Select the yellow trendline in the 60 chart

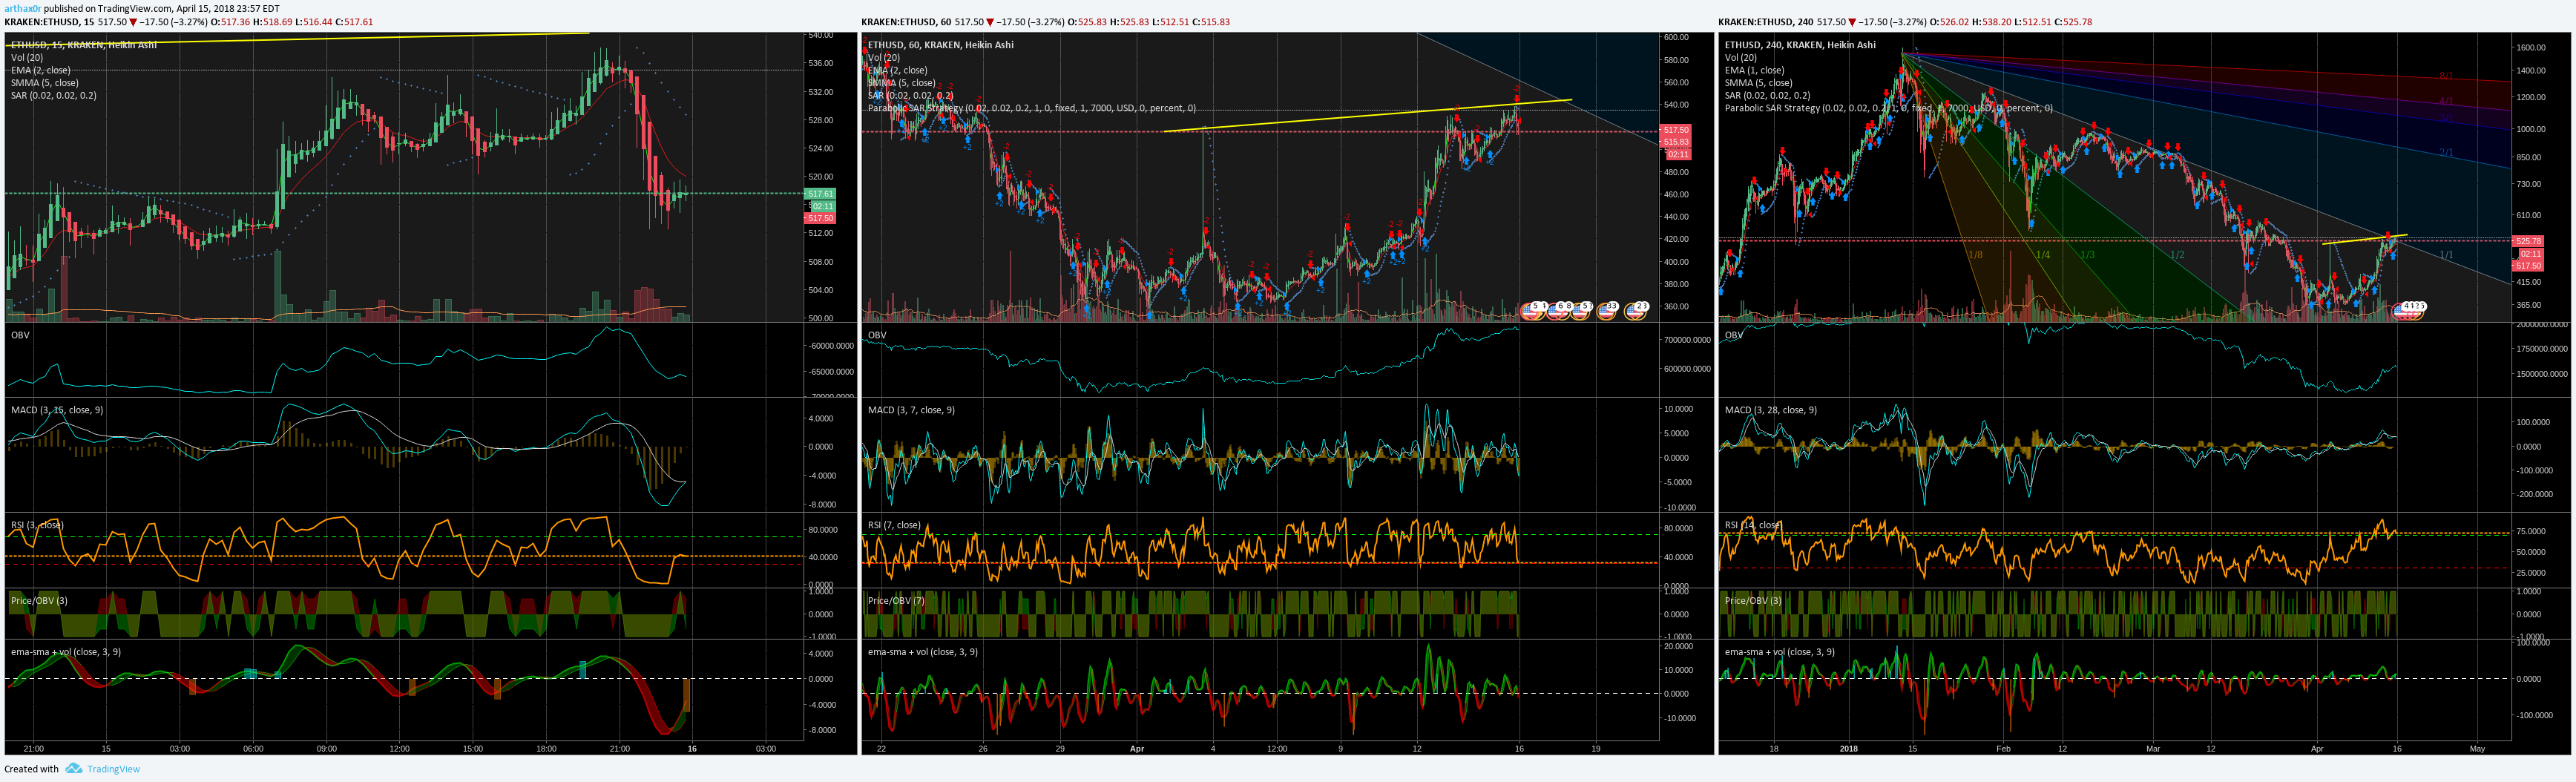point(1367,115)
